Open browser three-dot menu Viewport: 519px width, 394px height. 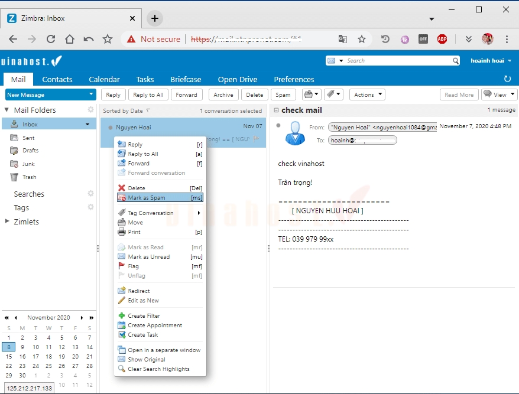coord(507,39)
